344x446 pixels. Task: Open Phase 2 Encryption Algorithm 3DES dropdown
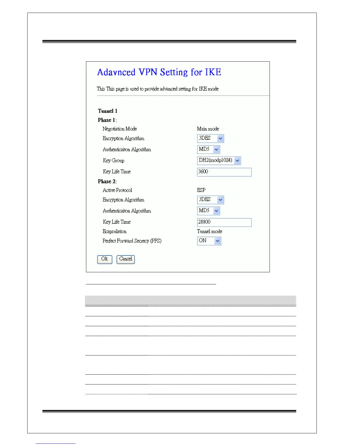tap(211, 200)
